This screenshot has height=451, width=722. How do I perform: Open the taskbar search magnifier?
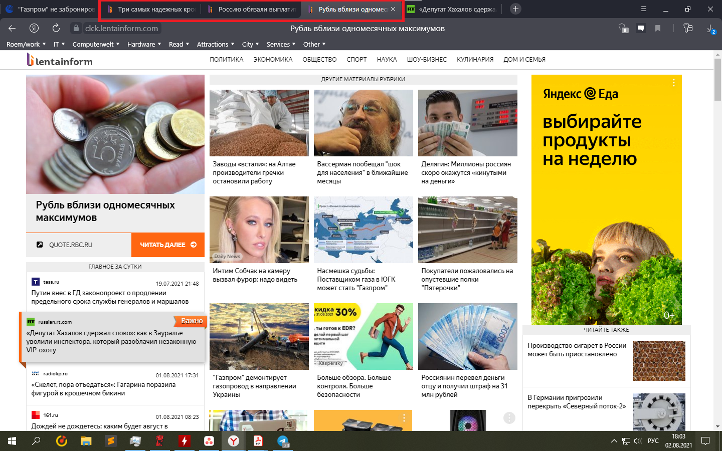[36, 441]
